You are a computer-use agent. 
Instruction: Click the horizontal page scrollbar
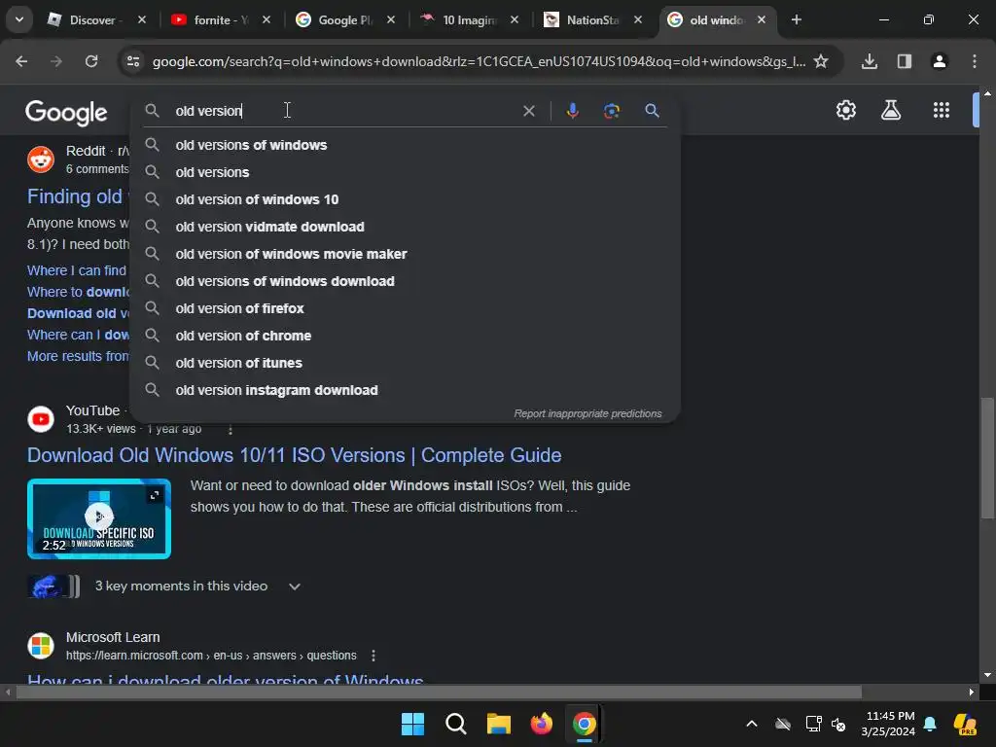pos(439,692)
